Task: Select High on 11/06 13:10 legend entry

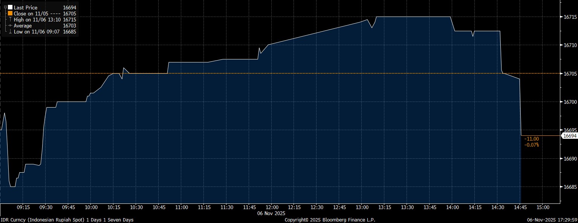Action: point(37,20)
